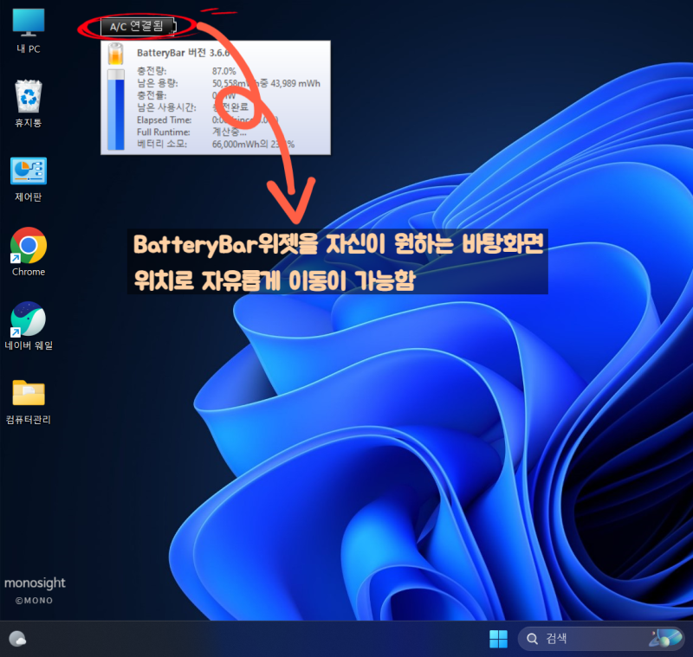Click the weather icon in the taskbar corner
This screenshot has width=693, height=657.
(16, 638)
